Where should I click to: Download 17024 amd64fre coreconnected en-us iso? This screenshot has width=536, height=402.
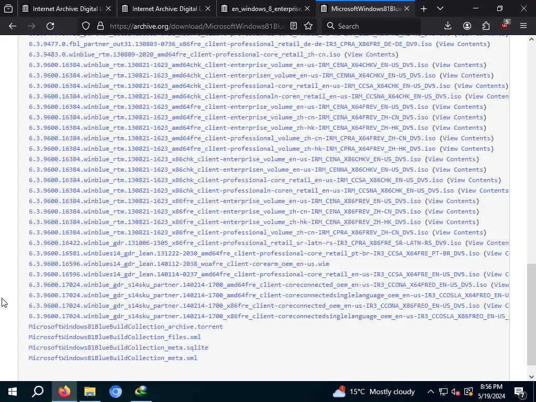click(258, 284)
